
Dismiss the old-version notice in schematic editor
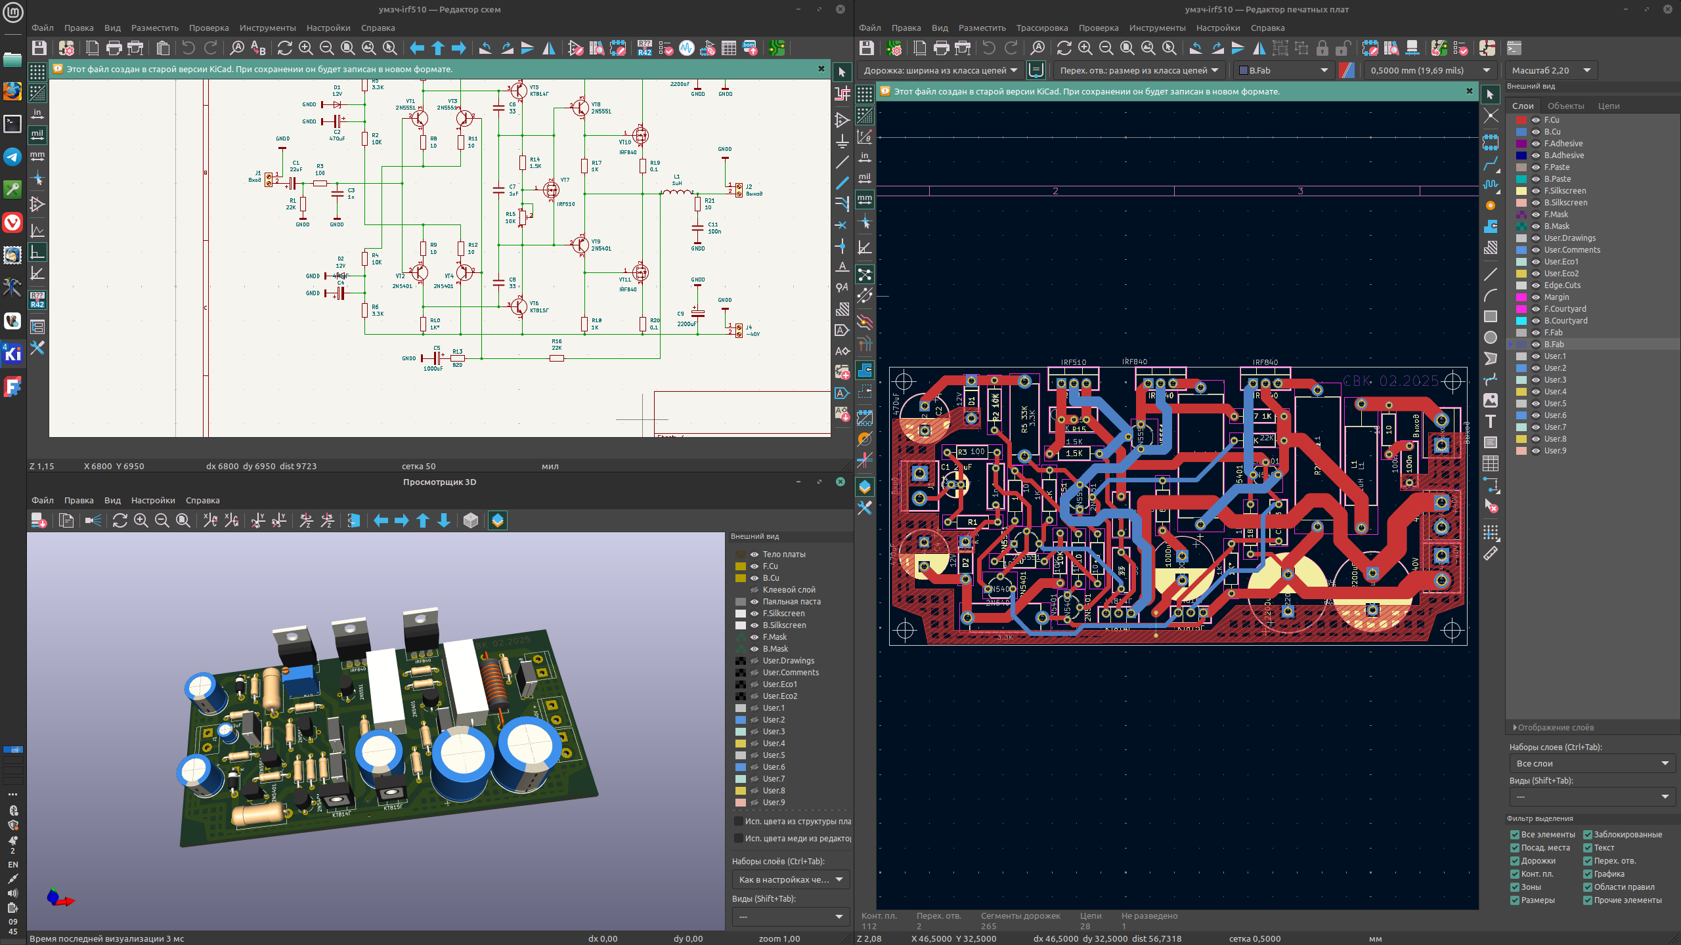821,69
